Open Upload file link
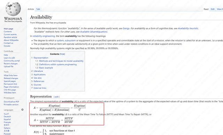Viewport: 223px width, 135px height. pyautogui.click(x=8, y=66)
